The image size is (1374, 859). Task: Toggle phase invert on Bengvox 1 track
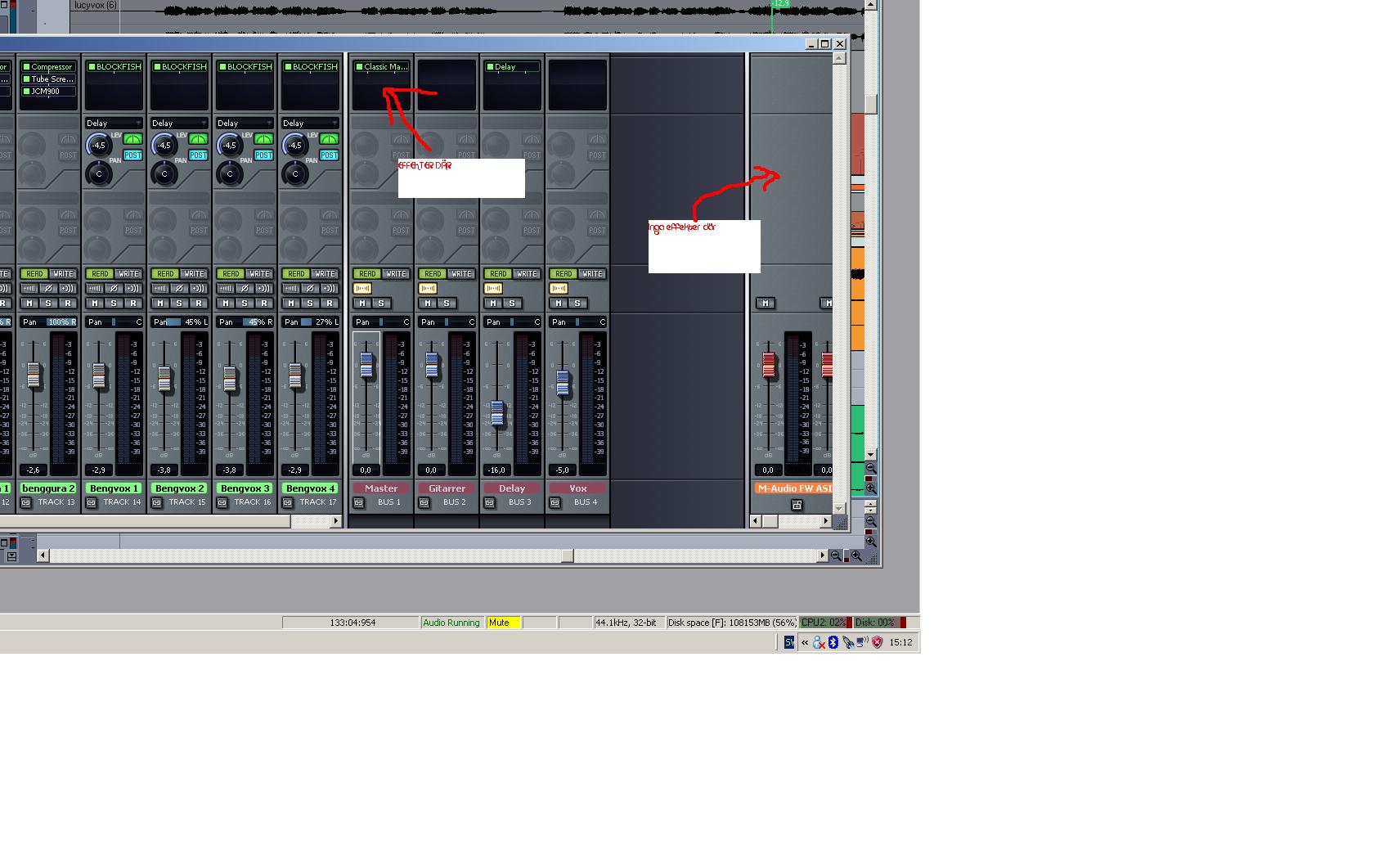click(x=114, y=289)
